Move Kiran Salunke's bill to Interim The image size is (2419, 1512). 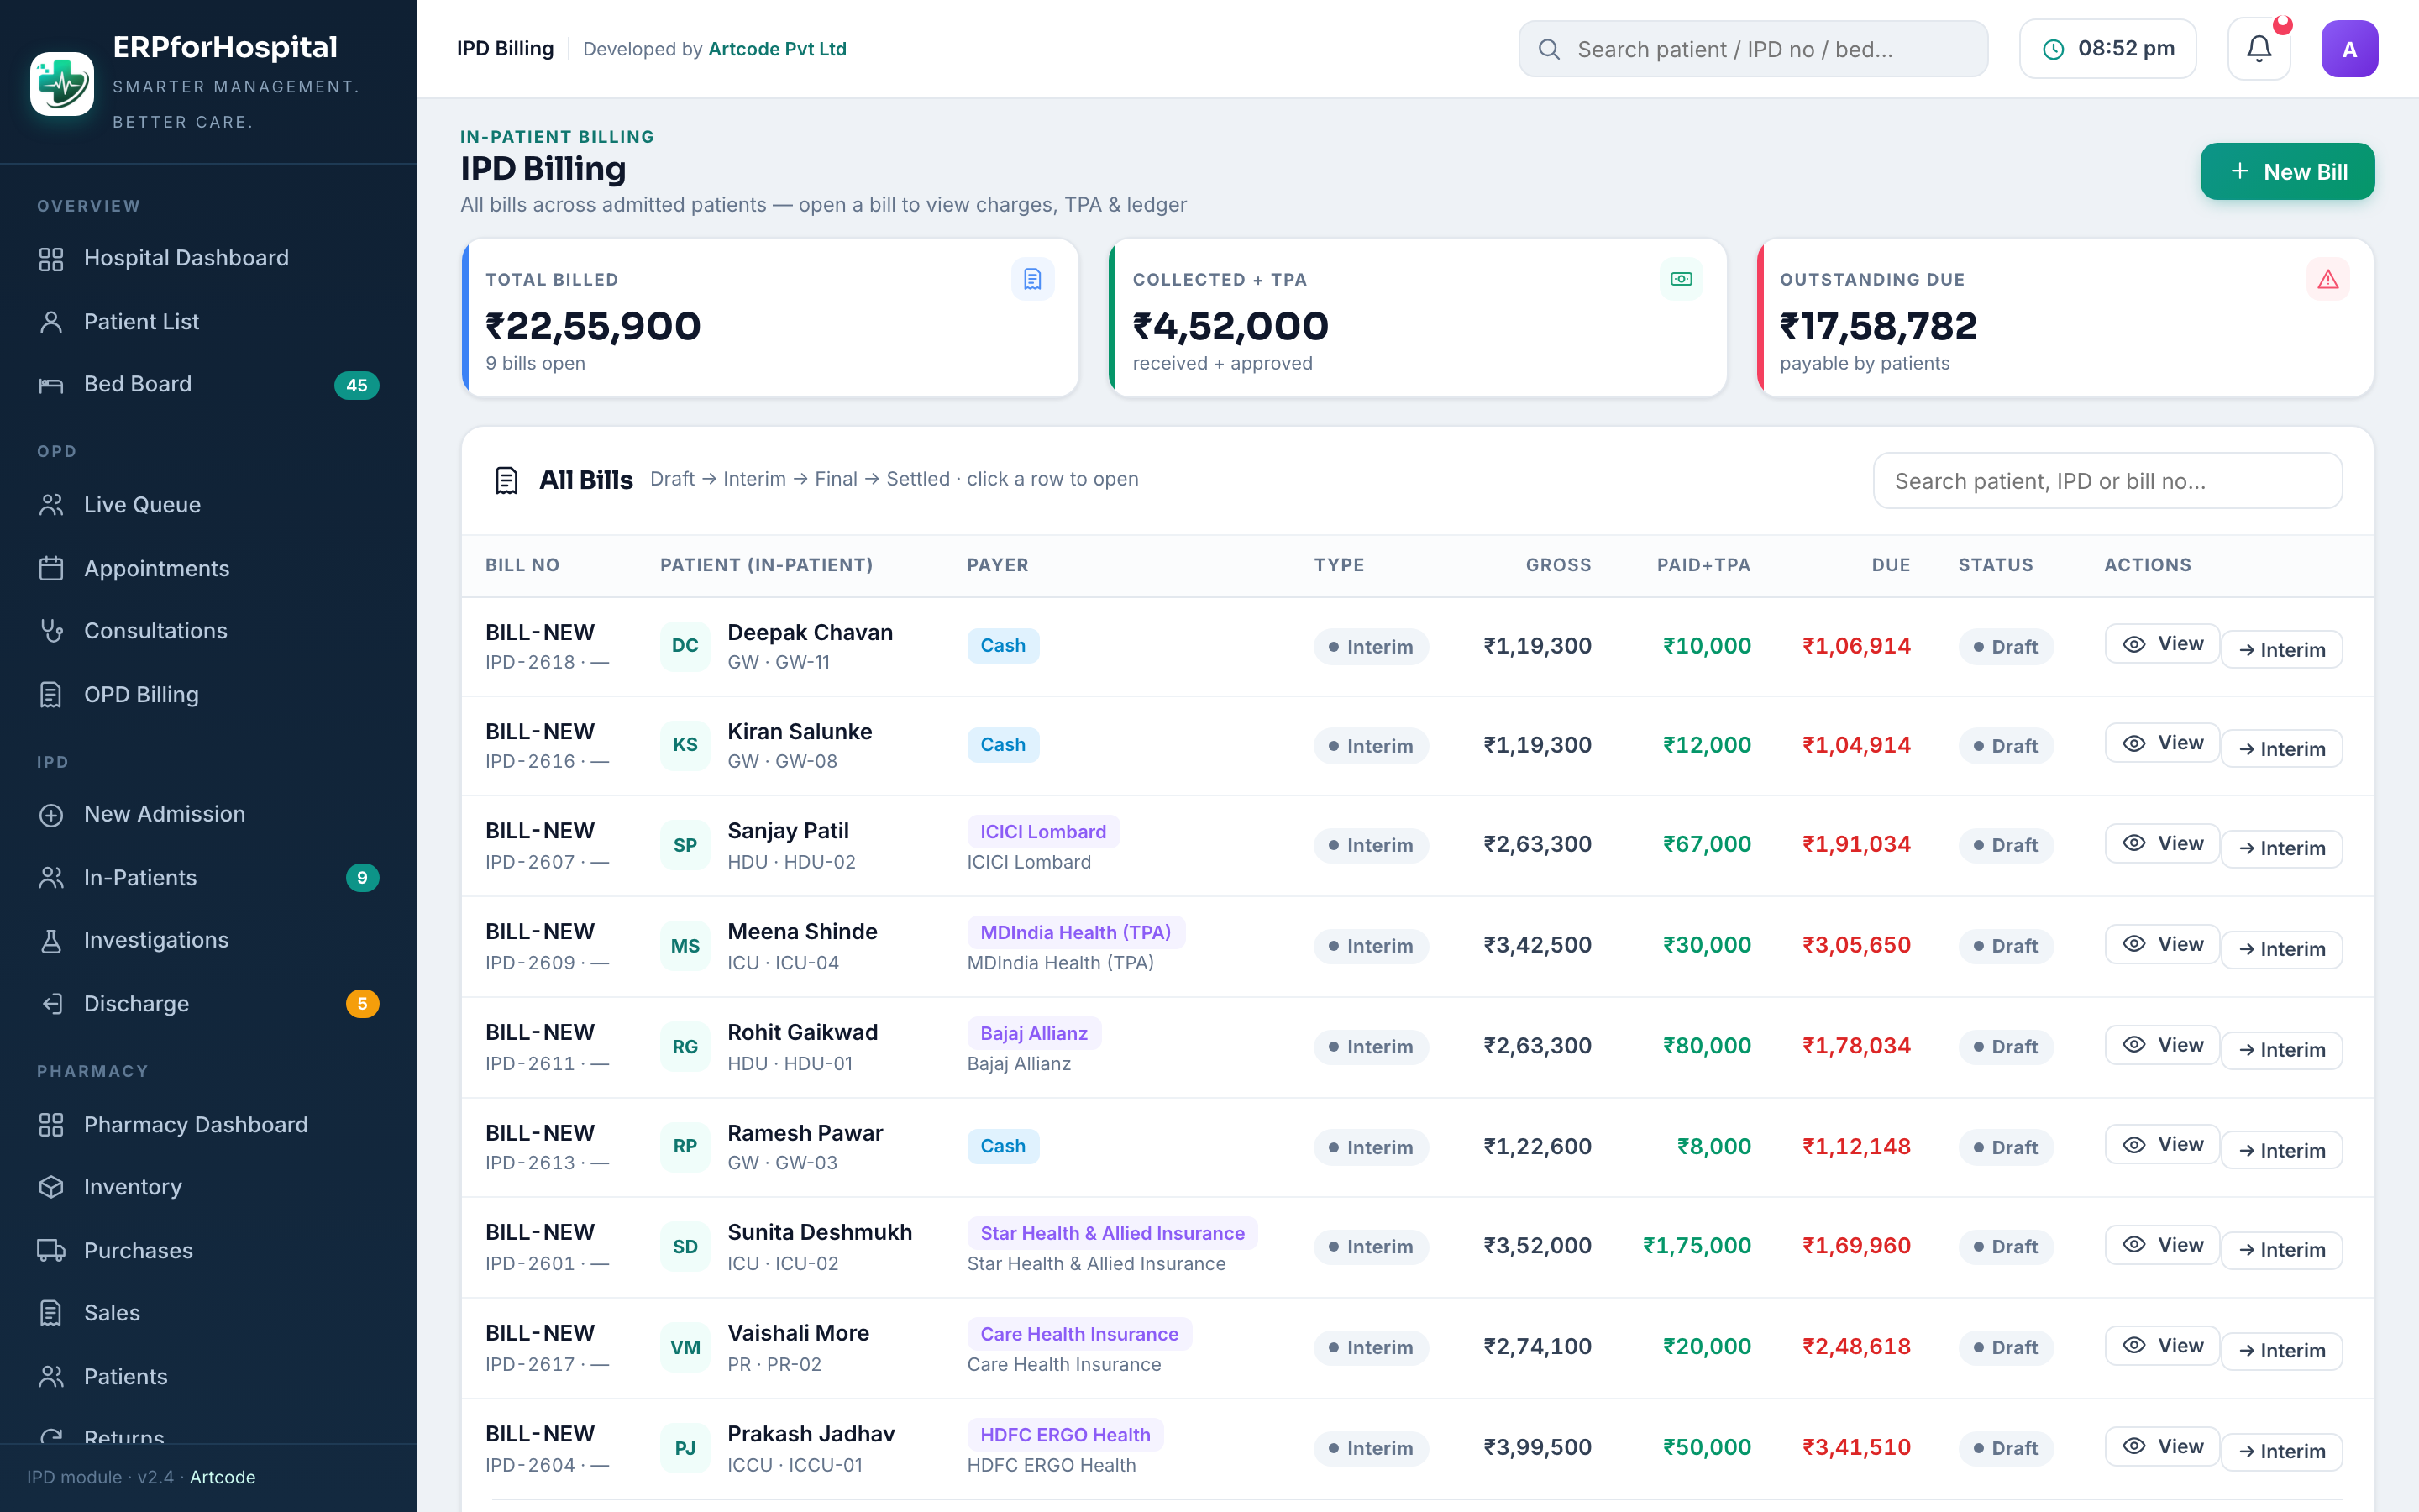[2281, 749]
